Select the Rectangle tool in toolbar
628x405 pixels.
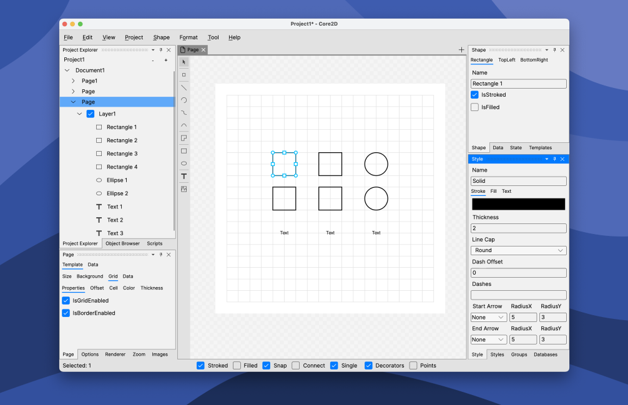pyautogui.click(x=184, y=151)
